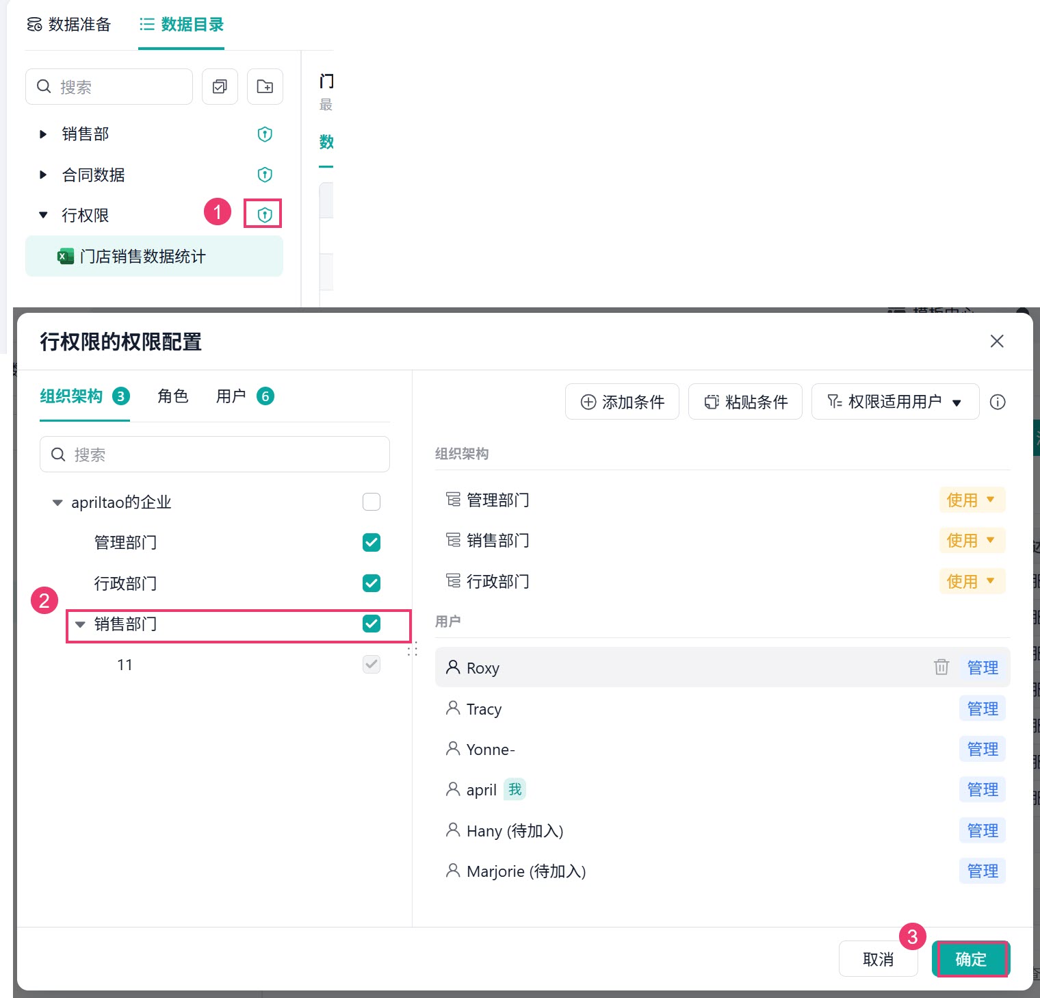Viewport: 1040px width, 998px height.
Task: Click the batch select icon beside search
Action: 220,86
